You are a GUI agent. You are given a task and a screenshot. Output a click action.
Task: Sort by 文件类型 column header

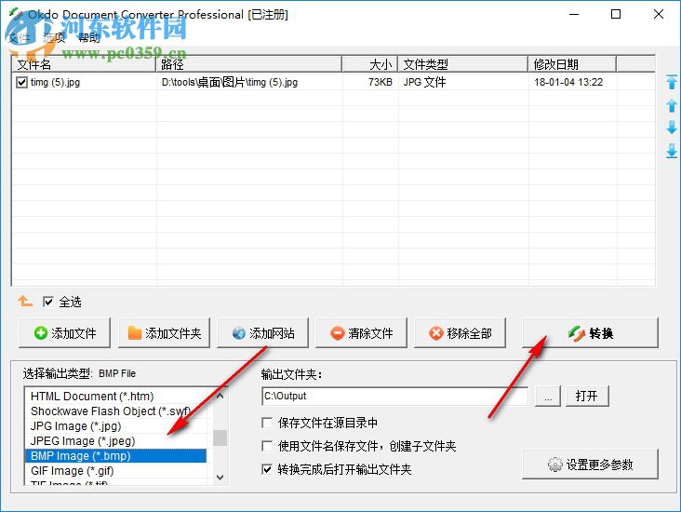tap(463, 64)
